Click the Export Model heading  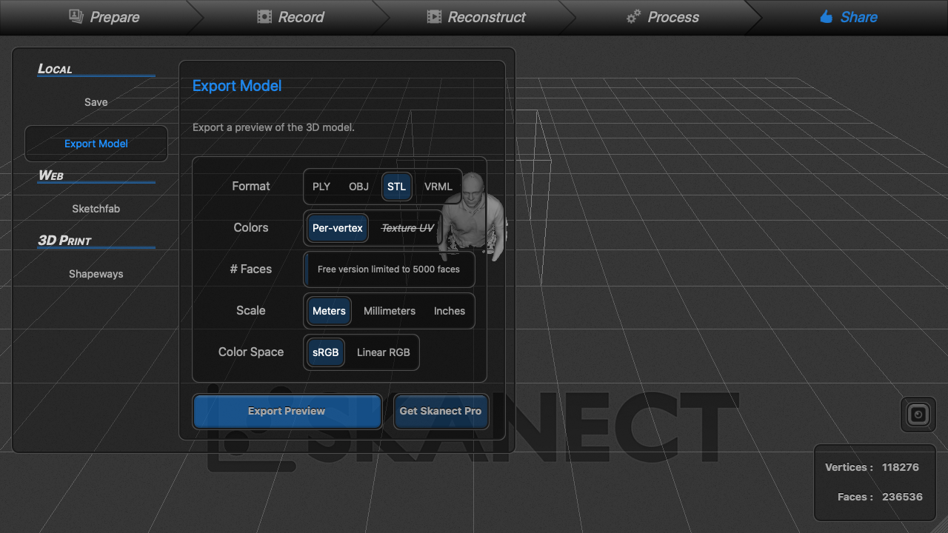[x=237, y=86]
